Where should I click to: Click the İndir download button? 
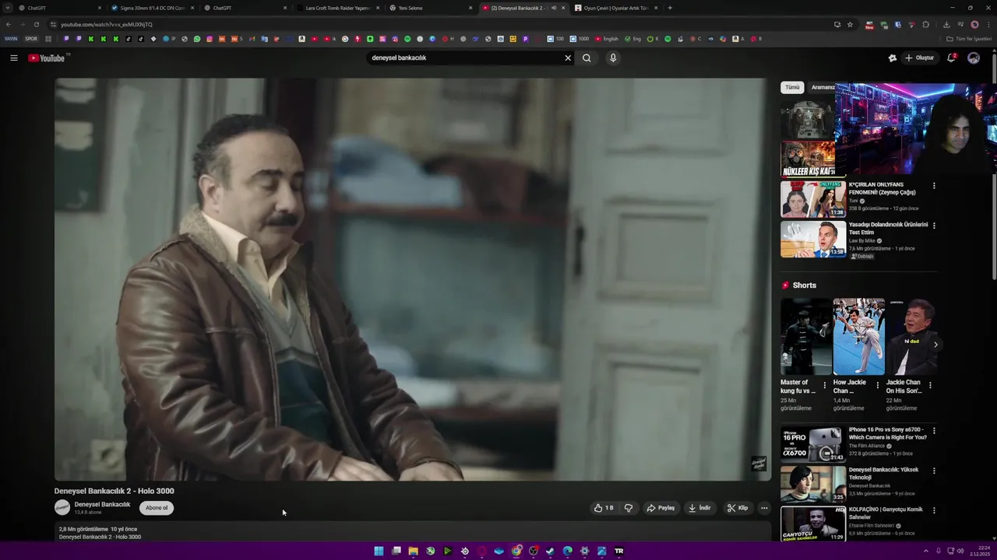[699, 508]
